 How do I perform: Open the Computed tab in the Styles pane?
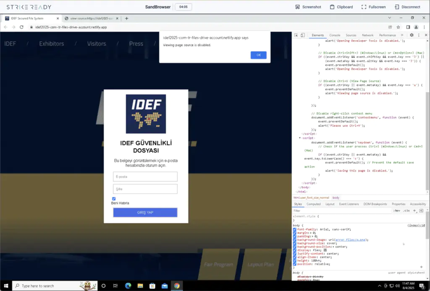coord(314,204)
